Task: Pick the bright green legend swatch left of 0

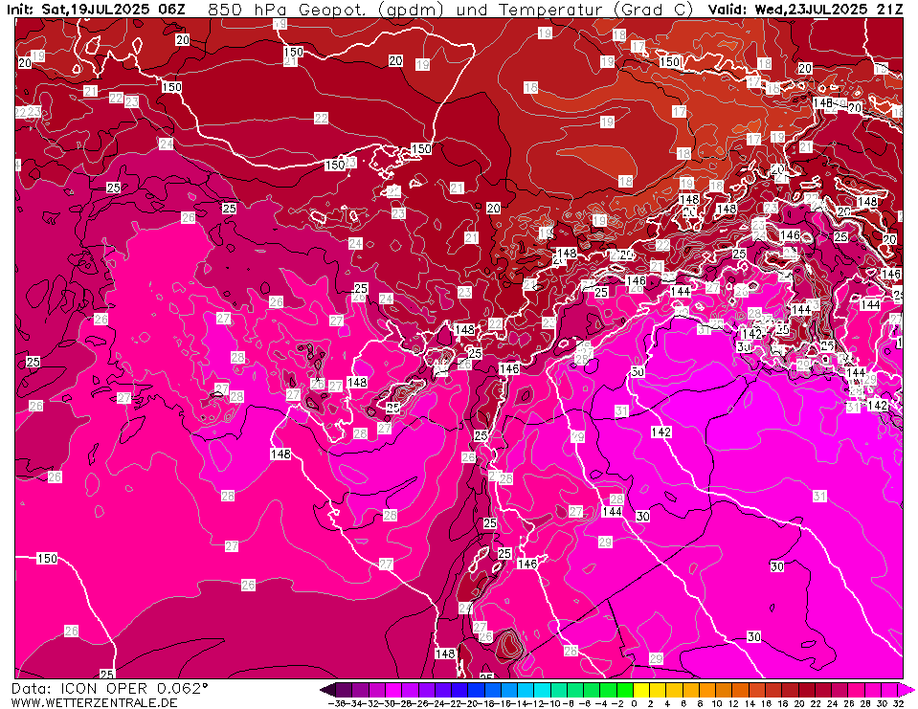Action: 625,689
